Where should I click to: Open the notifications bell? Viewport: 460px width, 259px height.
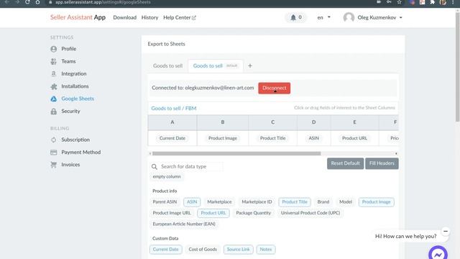click(x=293, y=17)
